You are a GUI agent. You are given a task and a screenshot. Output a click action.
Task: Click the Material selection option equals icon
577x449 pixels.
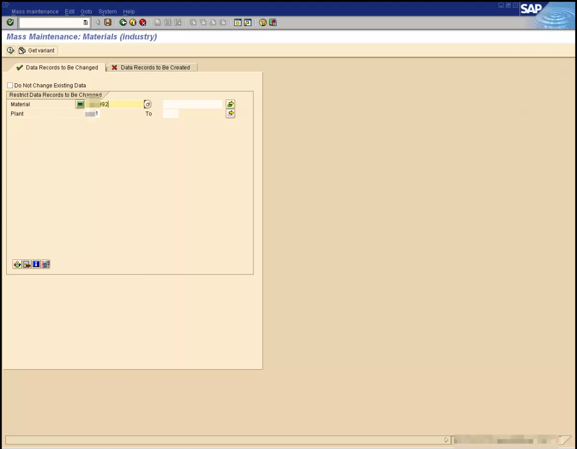click(x=80, y=104)
